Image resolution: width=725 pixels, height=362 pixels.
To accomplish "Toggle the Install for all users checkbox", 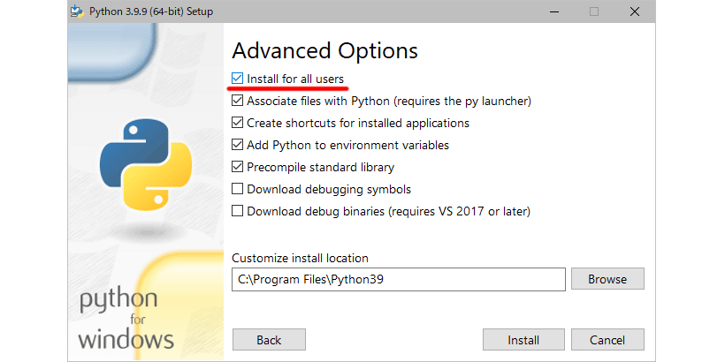I will (237, 79).
